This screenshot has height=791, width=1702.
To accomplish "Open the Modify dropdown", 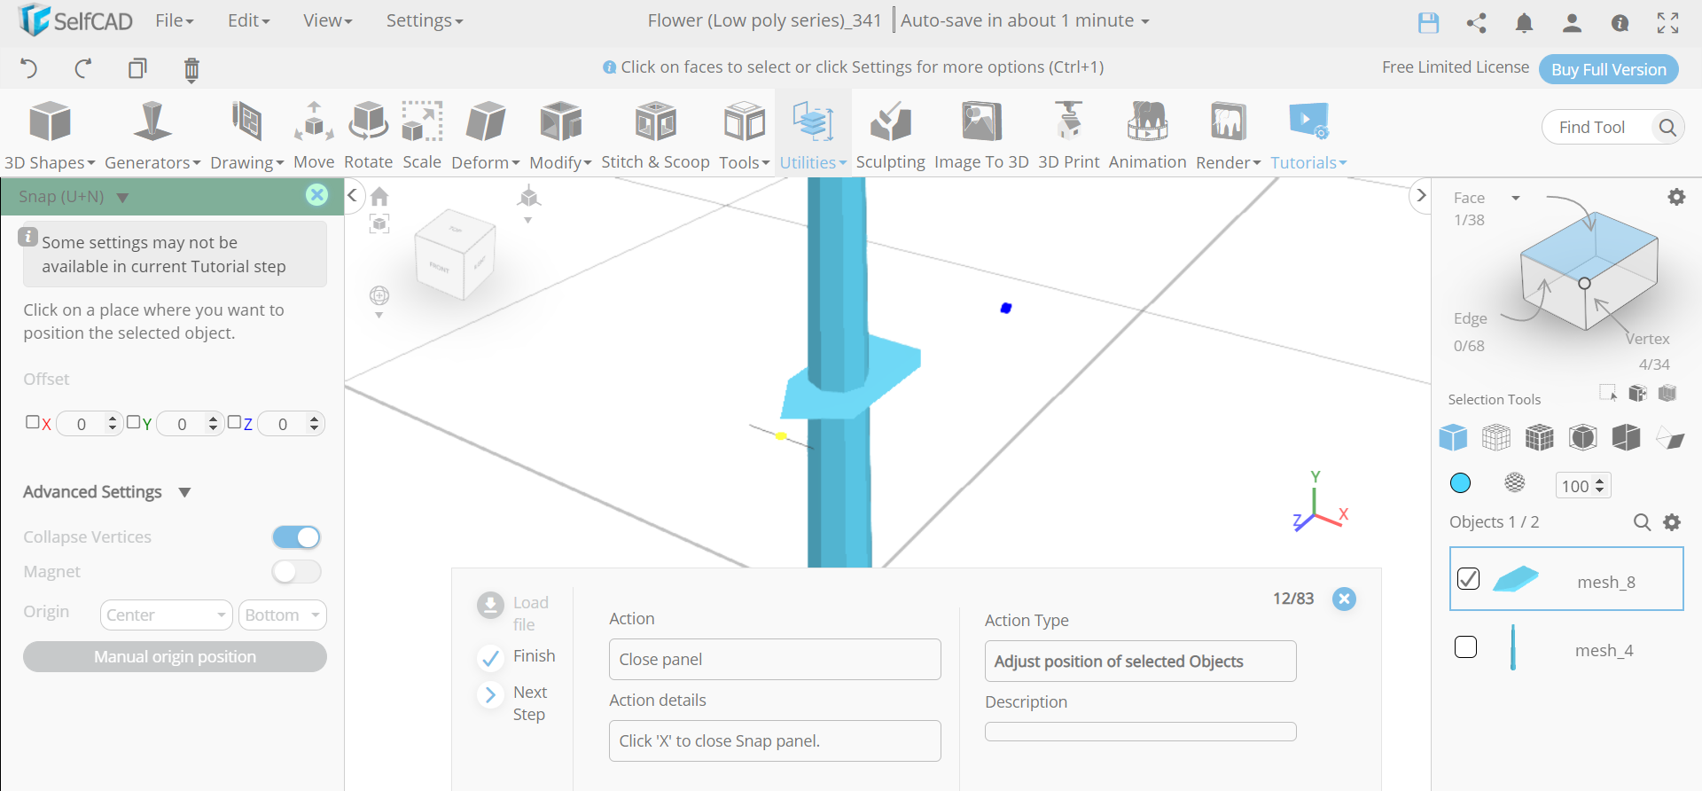I will 560,135.
